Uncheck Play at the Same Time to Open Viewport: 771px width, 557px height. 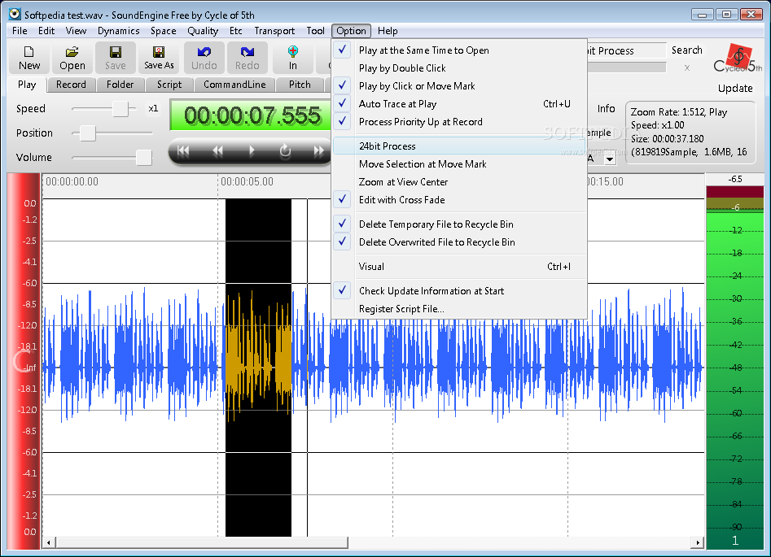(423, 50)
